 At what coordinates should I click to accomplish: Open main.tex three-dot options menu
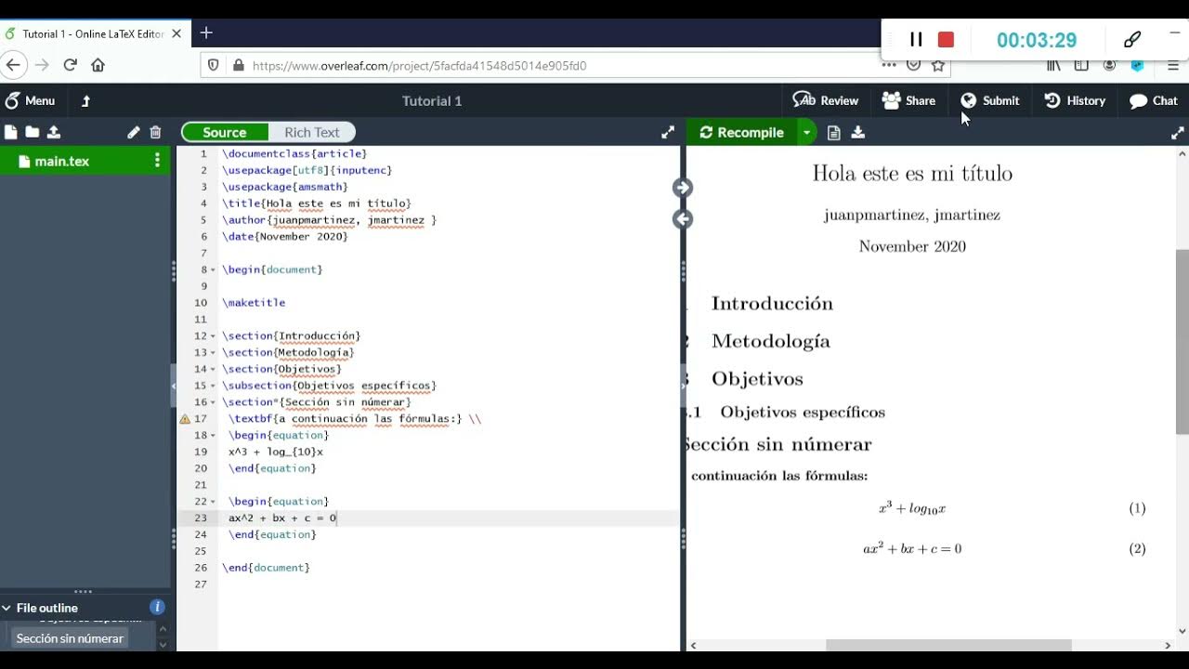tap(157, 161)
